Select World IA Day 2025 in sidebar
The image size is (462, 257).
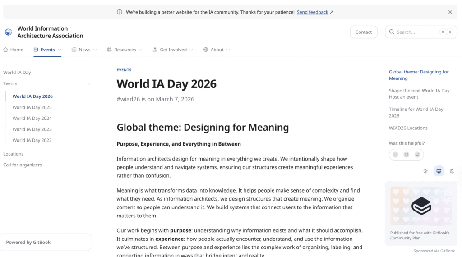[32, 107]
